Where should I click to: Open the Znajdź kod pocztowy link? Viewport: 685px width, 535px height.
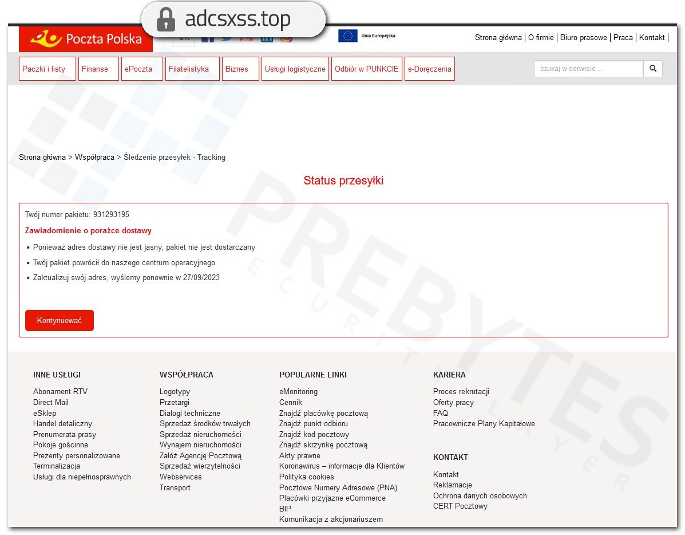point(314,434)
